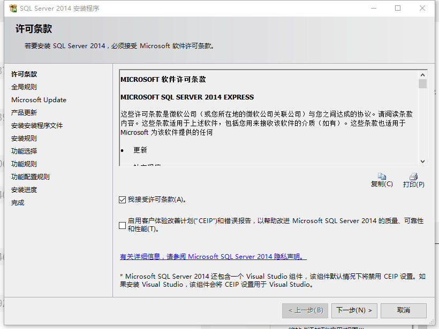The height and width of the screenshot is (329, 439).
Task: Click the MICROSOFT SQL SERVER 2014 EXPRESS heading
Action: [x=187, y=97]
